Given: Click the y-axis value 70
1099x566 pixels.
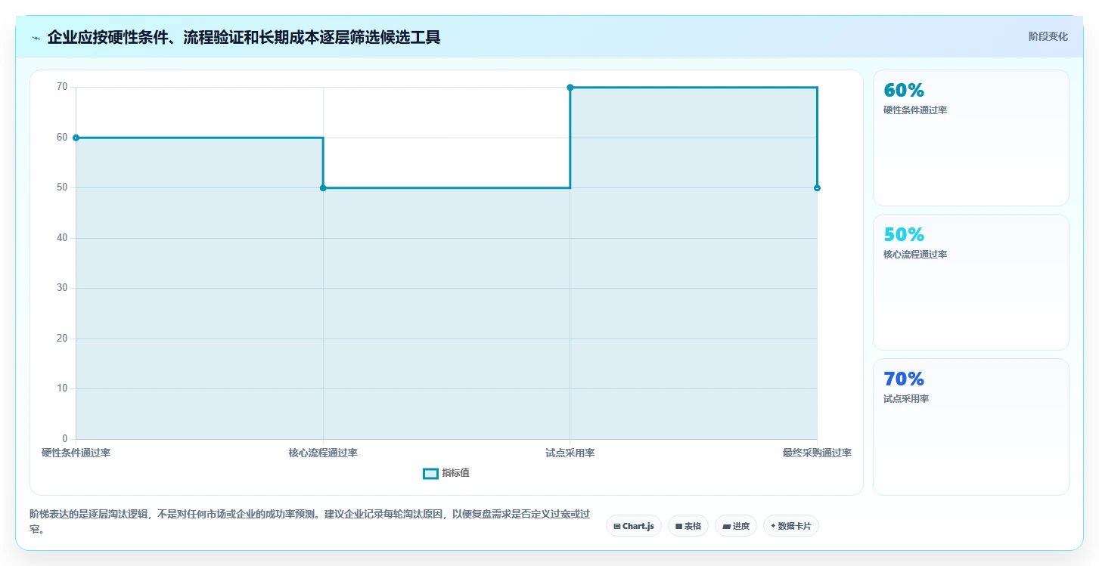Looking at the screenshot, I should 62,87.
